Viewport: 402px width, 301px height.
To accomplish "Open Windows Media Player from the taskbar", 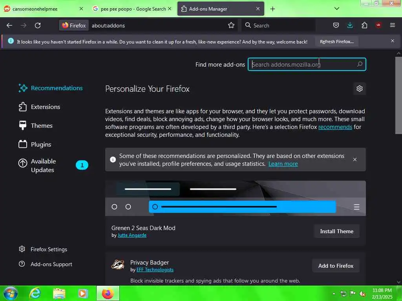I will [83, 293].
